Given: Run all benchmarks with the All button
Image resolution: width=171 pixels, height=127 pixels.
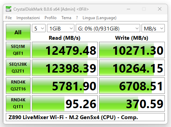Looking at the screenshot, I should coord(18,32).
